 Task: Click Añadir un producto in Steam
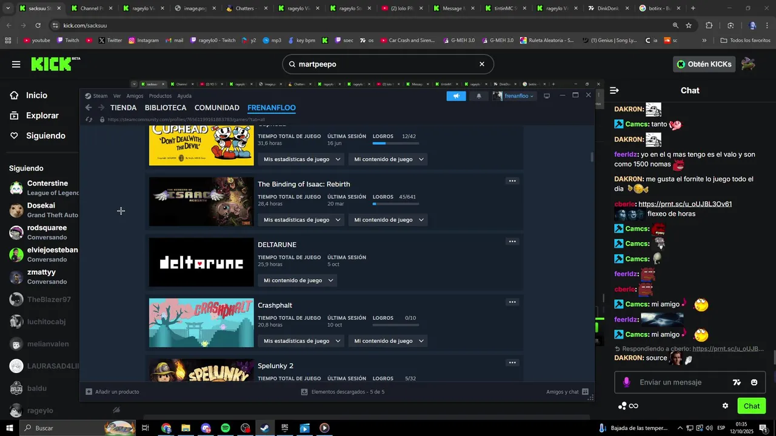click(x=112, y=392)
